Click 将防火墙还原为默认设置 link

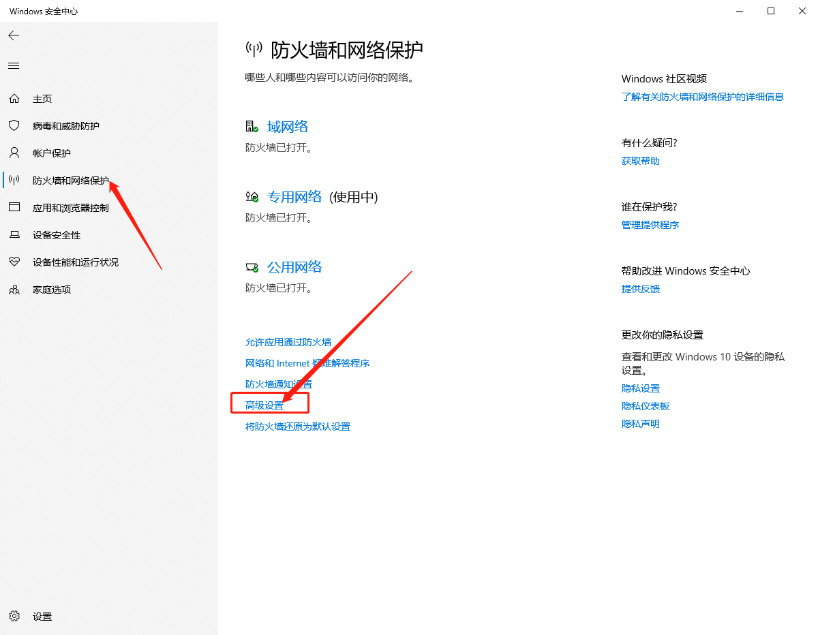(x=298, y=427)
